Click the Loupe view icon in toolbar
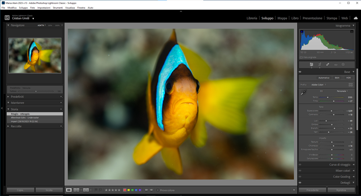 pyautogui.click(x=69, y=190)
